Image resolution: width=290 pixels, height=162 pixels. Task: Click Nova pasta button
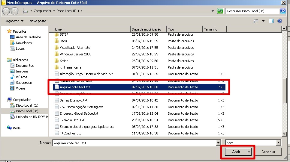38,21
